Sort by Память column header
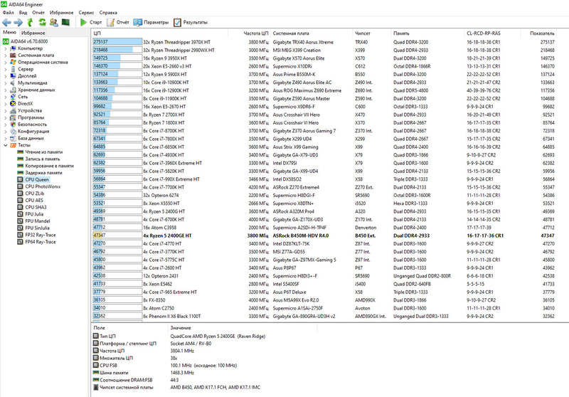Image resolution: width=569 pixels, height=397 pixels. tap(427, 33)
